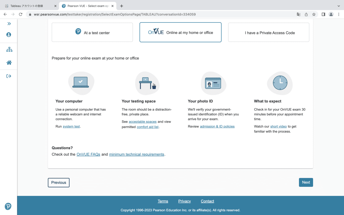Choose the At a test center option
The height and width of the screenshot is (215, 344).
[92, 32]
